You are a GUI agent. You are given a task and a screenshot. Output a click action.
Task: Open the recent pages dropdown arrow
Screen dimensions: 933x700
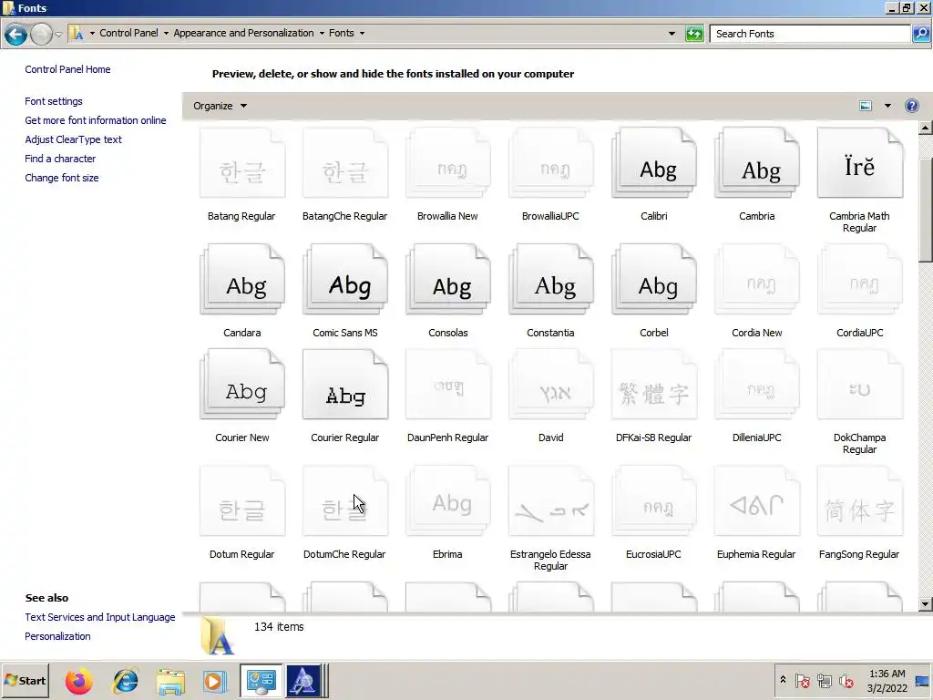(58, 34)
